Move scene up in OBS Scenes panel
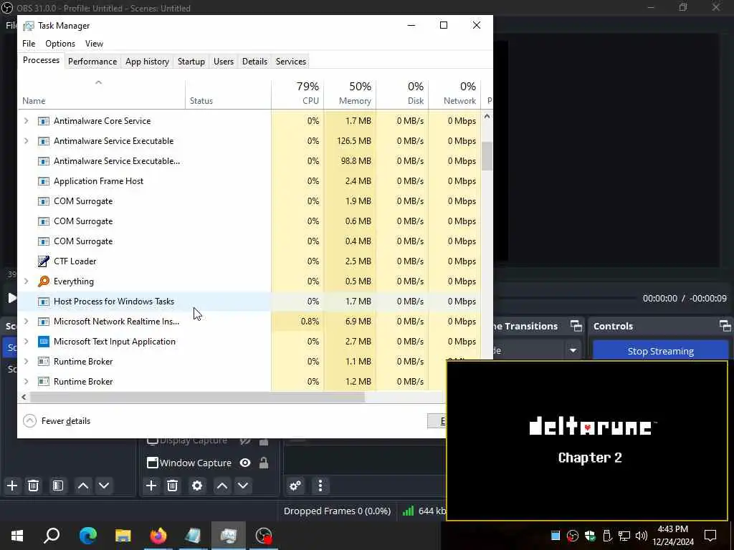The width and height of the screenshot is (734, 550). [83, 486]
